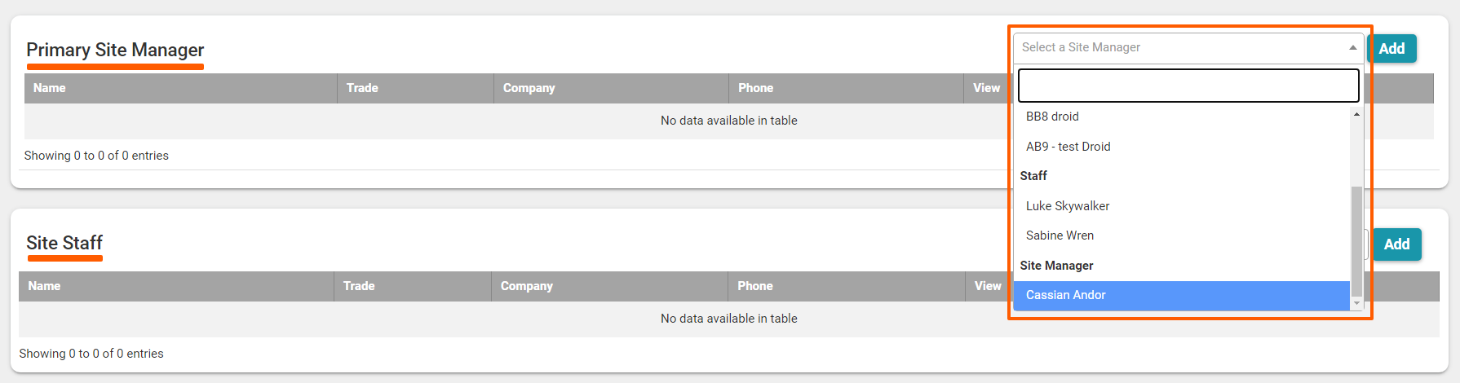
Task: Click Name column header in Site Staff table
Action: 45,286
